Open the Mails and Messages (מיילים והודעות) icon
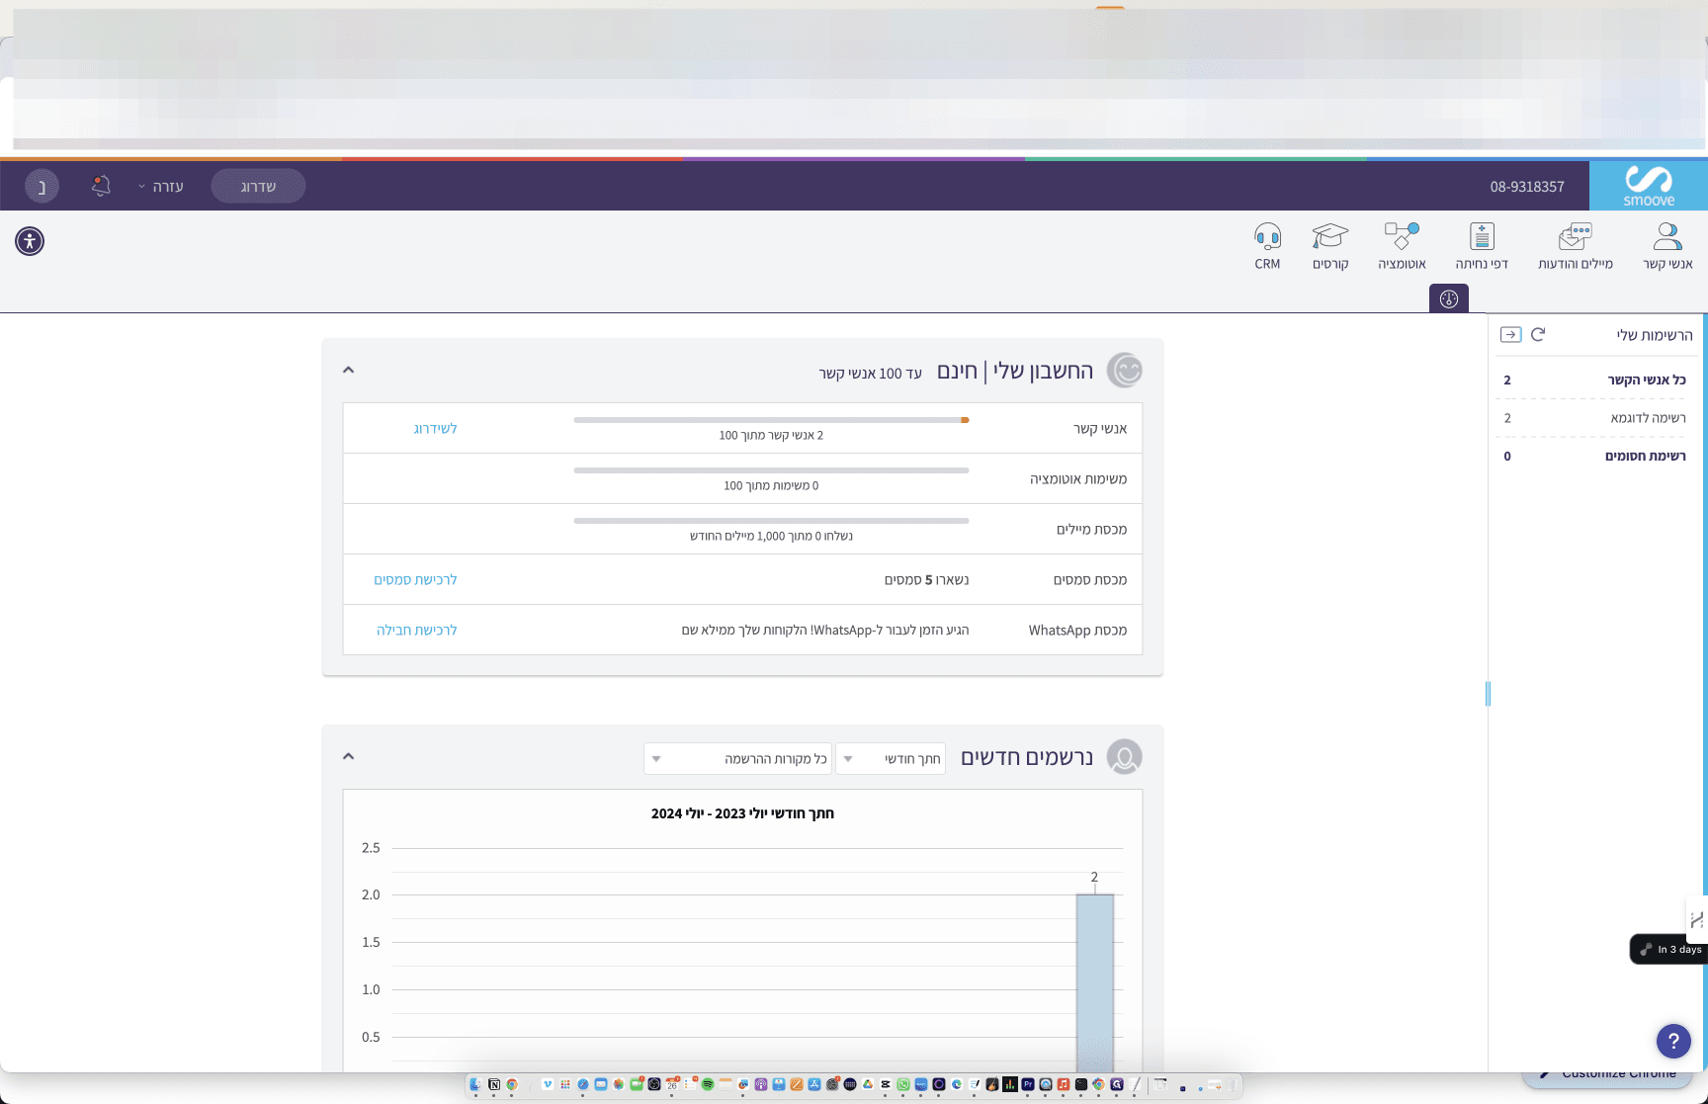The height and width of the screenshot is (1104, 1708). point(1576,246)
